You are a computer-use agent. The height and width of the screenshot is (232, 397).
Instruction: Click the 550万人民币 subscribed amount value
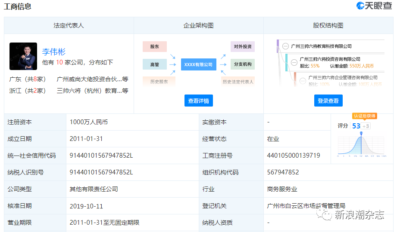point(362,66)
